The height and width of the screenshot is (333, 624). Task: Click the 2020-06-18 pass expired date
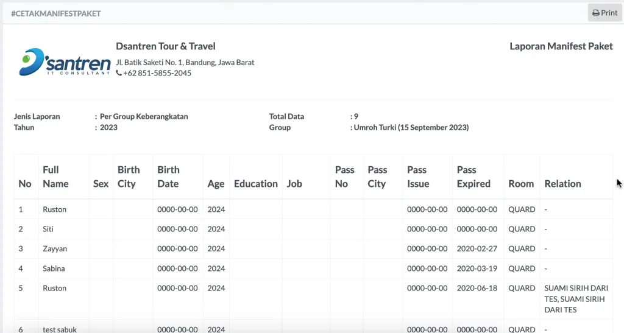click(477, 288)
